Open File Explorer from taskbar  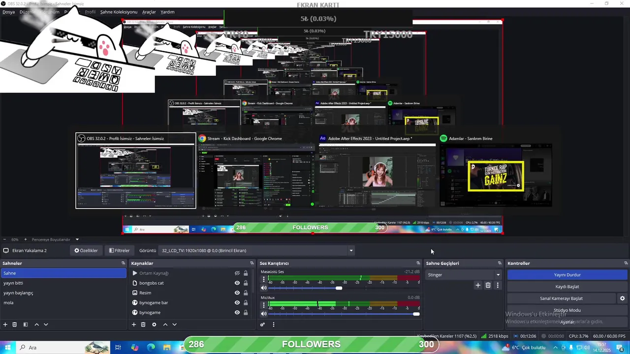tap(167, 348)
